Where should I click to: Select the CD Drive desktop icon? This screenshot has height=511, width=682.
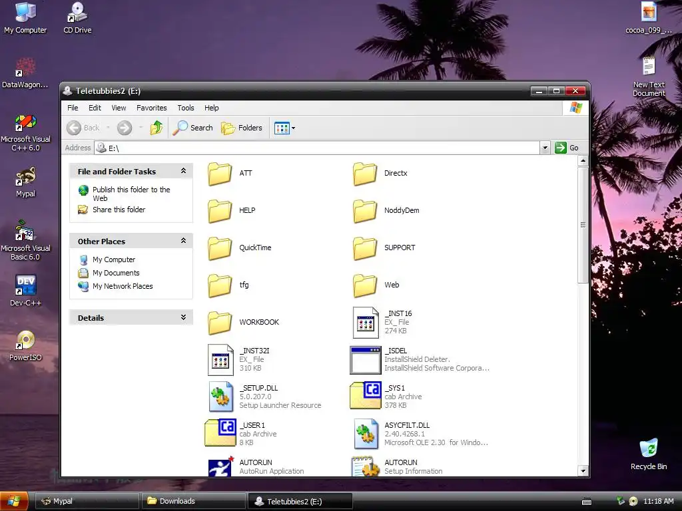77,18
